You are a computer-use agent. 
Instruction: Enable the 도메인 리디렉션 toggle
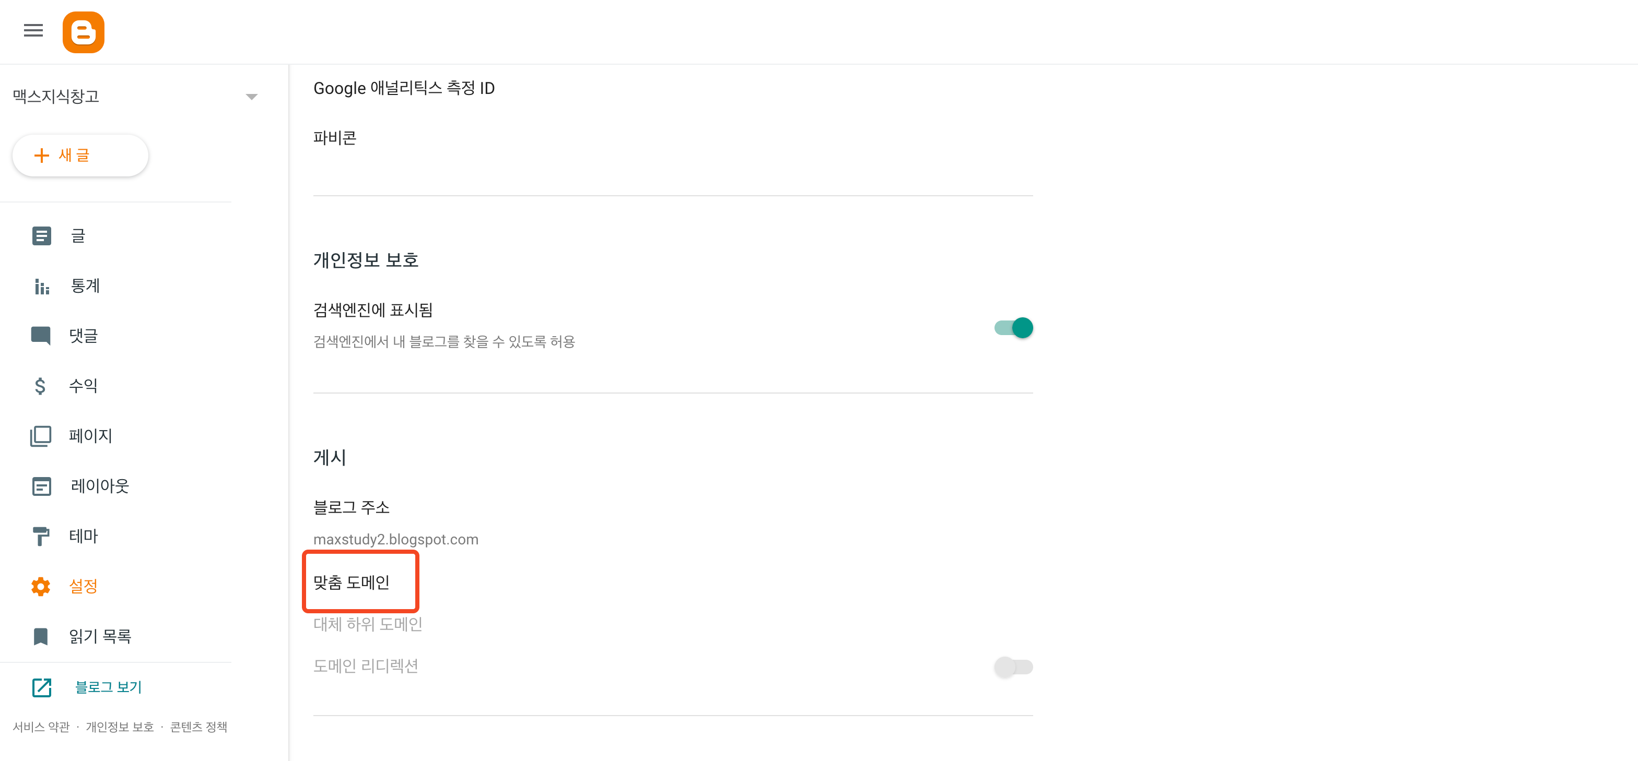1012,667
